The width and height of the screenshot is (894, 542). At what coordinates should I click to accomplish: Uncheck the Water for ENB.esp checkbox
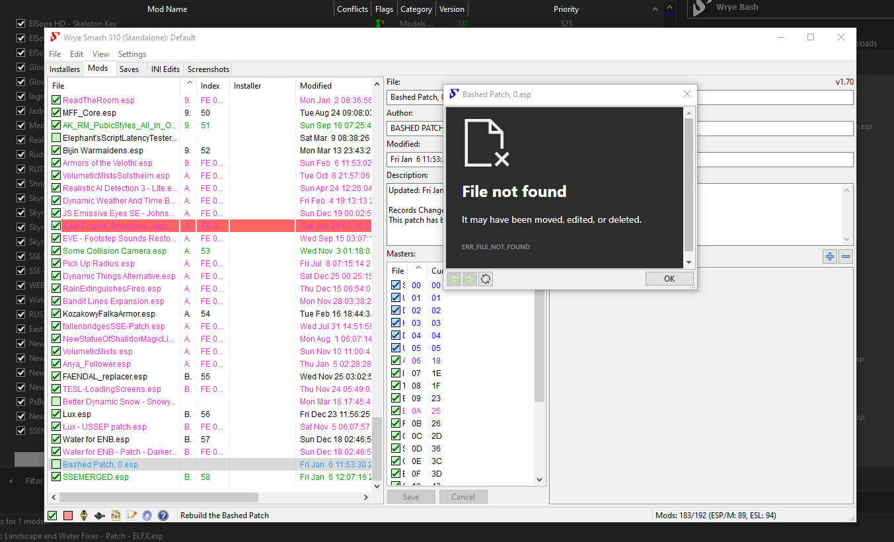tap(56, 440)
